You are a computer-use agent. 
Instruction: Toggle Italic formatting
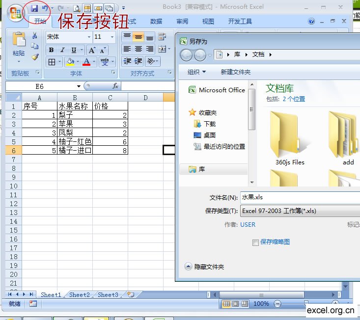(62, 50)
